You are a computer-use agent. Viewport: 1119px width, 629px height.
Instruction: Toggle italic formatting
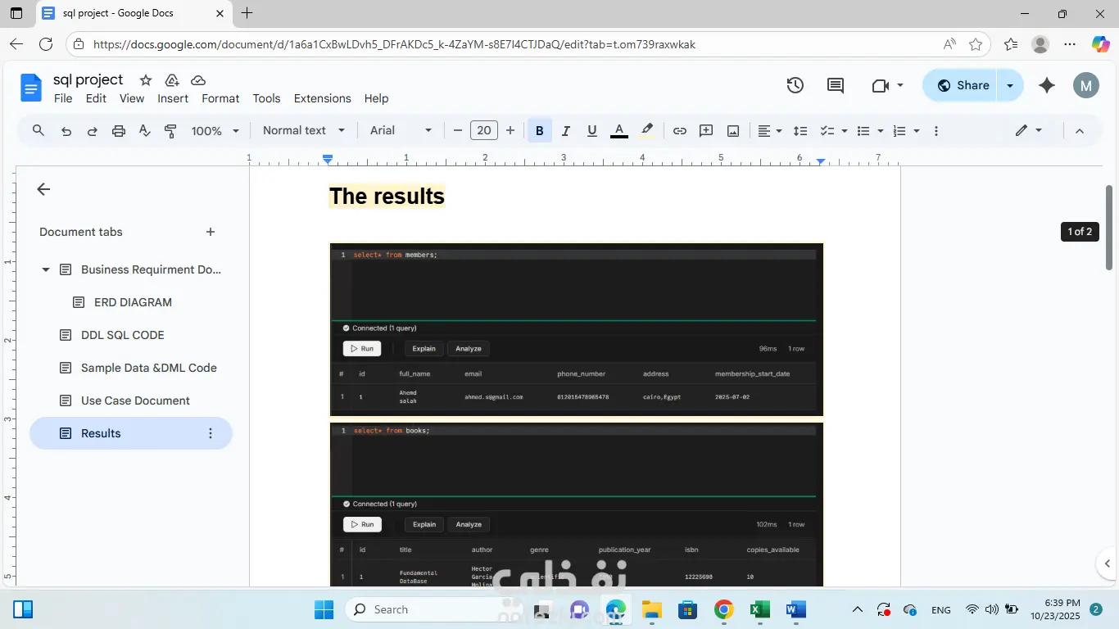tap(566, 131)
